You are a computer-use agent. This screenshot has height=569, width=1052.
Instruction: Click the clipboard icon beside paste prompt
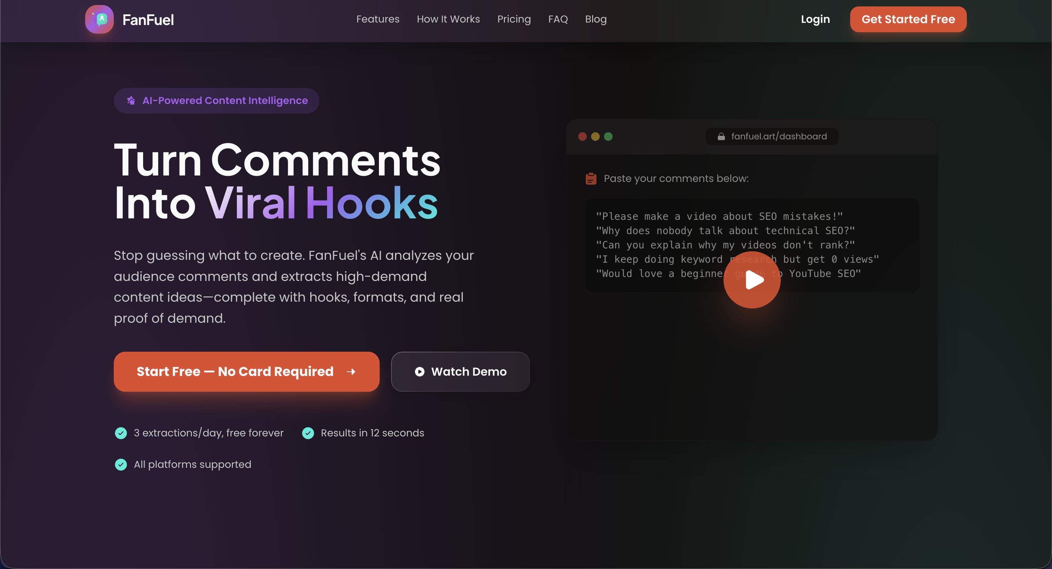(591, 179)
